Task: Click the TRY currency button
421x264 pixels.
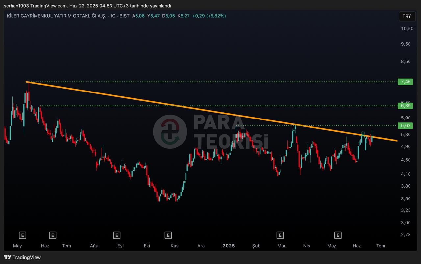Action: point(407,16)
